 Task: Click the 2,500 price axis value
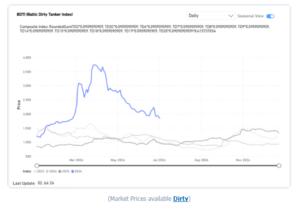[x=27, y=100]
